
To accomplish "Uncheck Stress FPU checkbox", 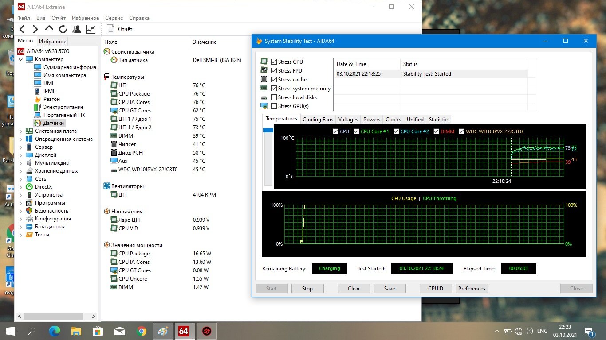I will click(x=274, y=71).
